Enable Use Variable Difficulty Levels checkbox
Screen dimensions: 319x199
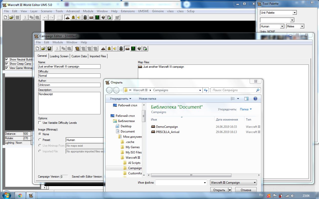tap(40, 123)
